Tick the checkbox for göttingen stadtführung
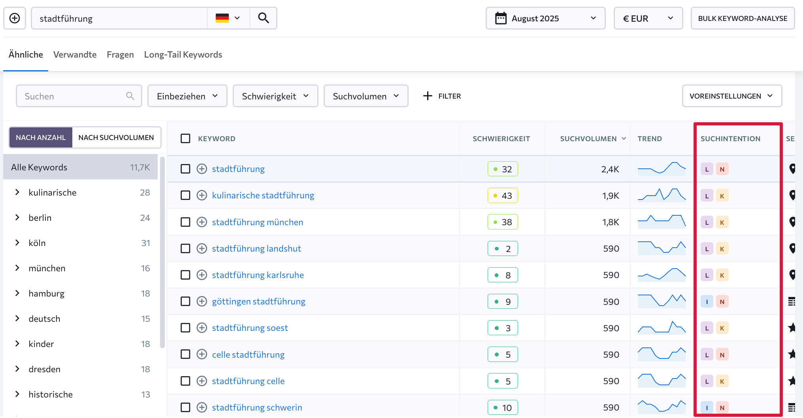The height and width of the screenshot is (418, 803). [x=185, y=301]
